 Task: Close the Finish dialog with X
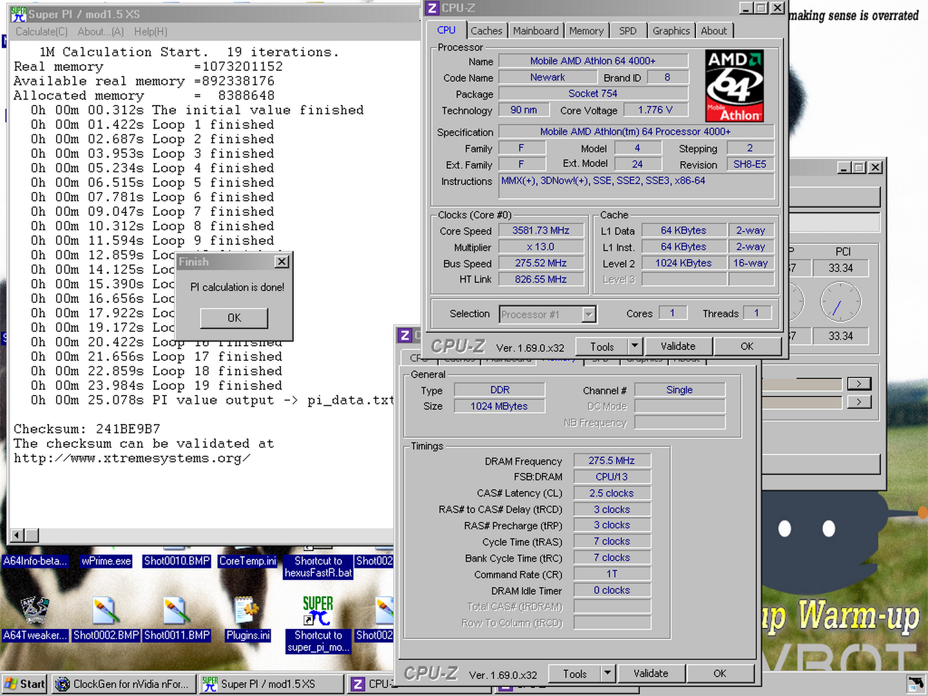tap(282, 262)
